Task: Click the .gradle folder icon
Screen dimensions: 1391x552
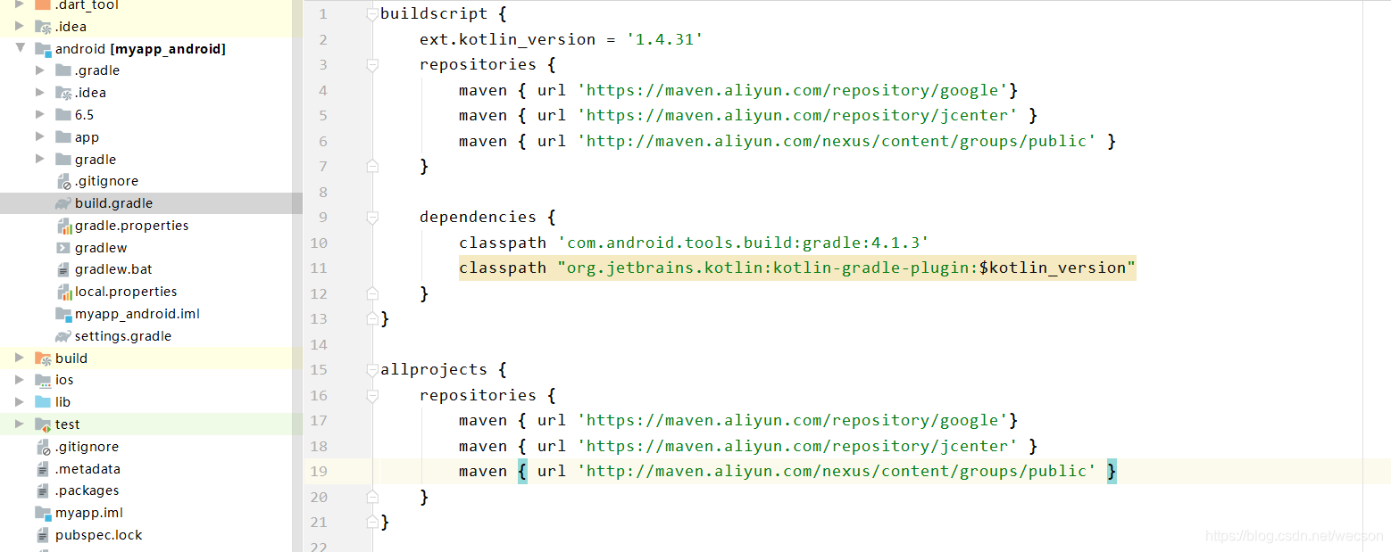Action: (62, 70)
